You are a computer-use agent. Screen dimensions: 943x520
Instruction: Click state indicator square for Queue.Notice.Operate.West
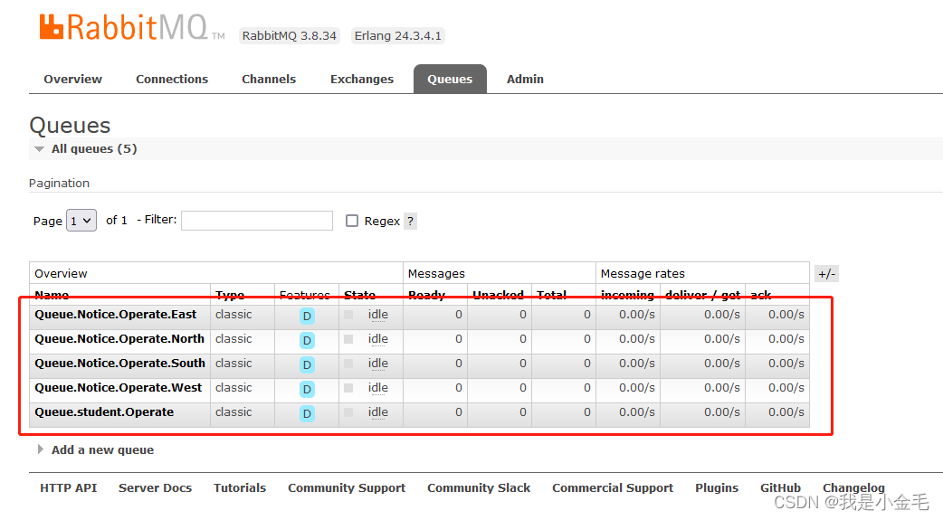tap(348, 388)
